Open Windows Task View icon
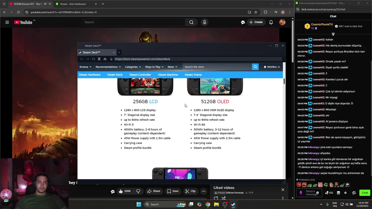Viewport: 372px width, 209px height. click(191, 204)
